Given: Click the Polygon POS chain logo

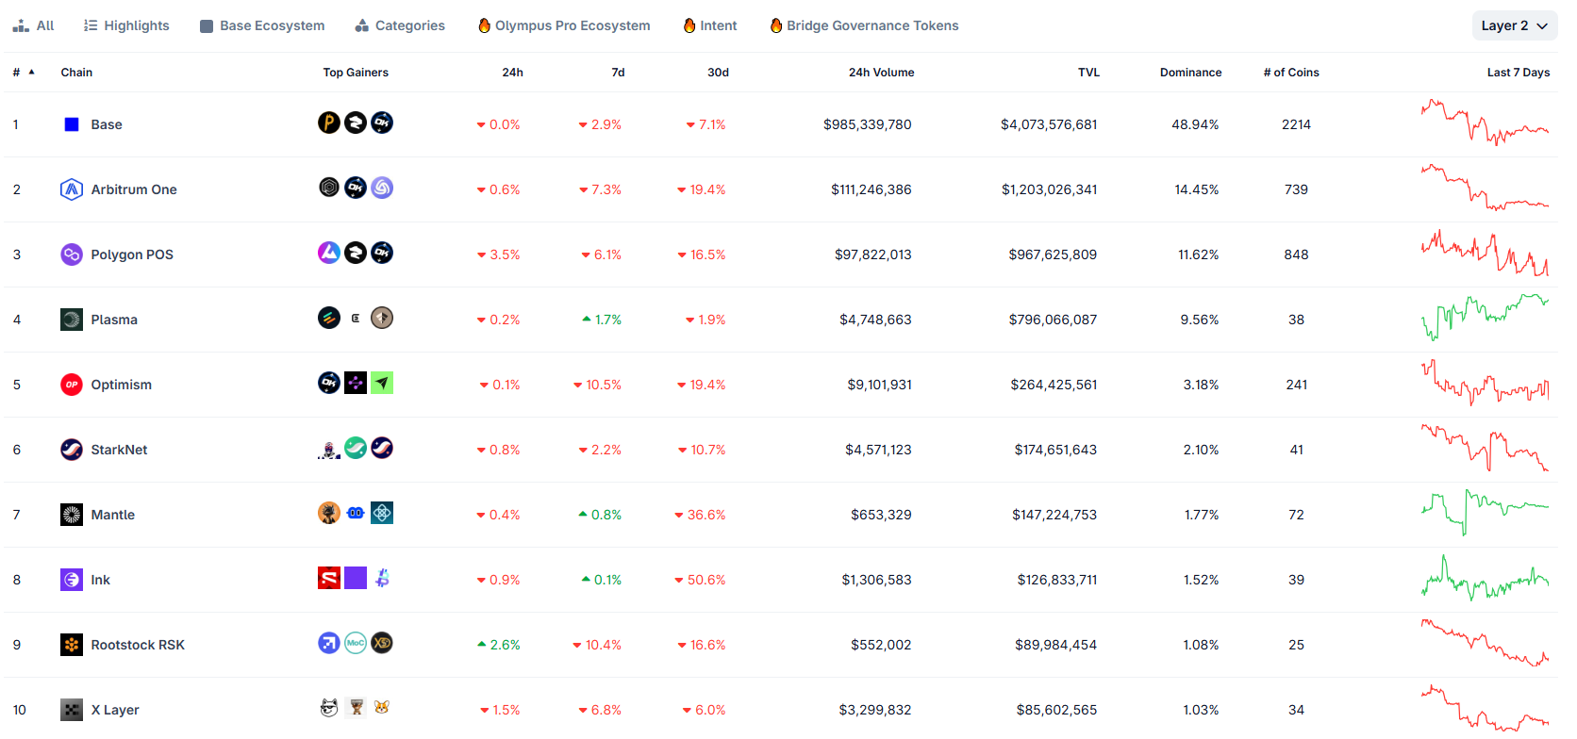Looking at the screenshot, I should click(x=72, y=255).
